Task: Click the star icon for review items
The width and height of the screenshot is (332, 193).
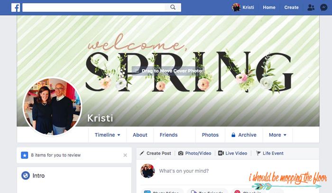Action: point(25,155)
